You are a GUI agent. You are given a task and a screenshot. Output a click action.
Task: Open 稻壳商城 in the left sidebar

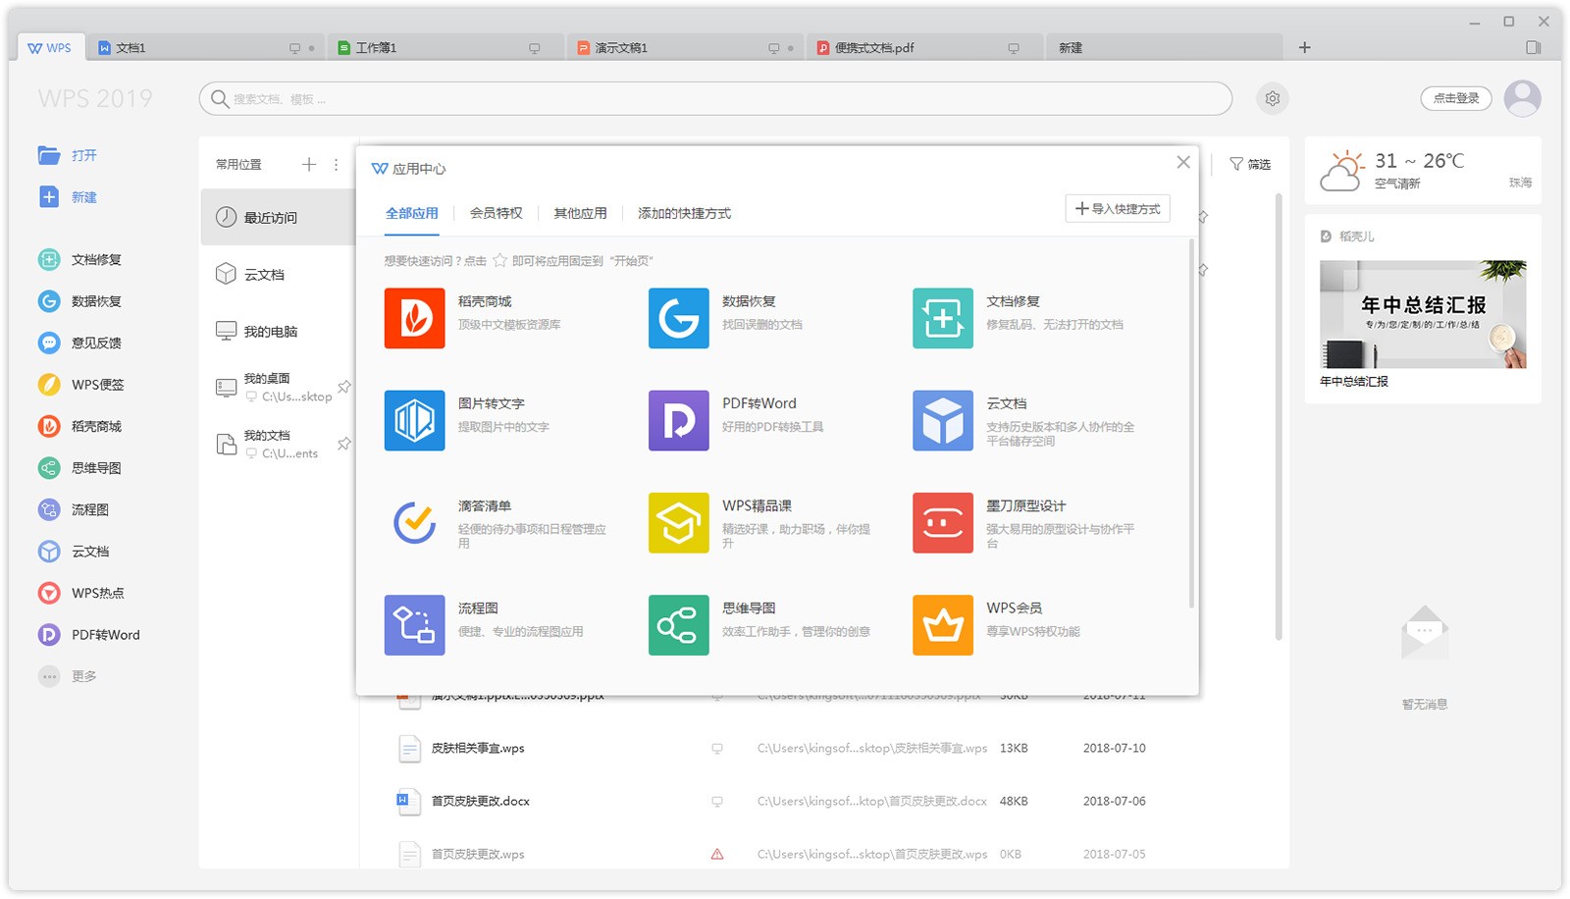[80, 426]
